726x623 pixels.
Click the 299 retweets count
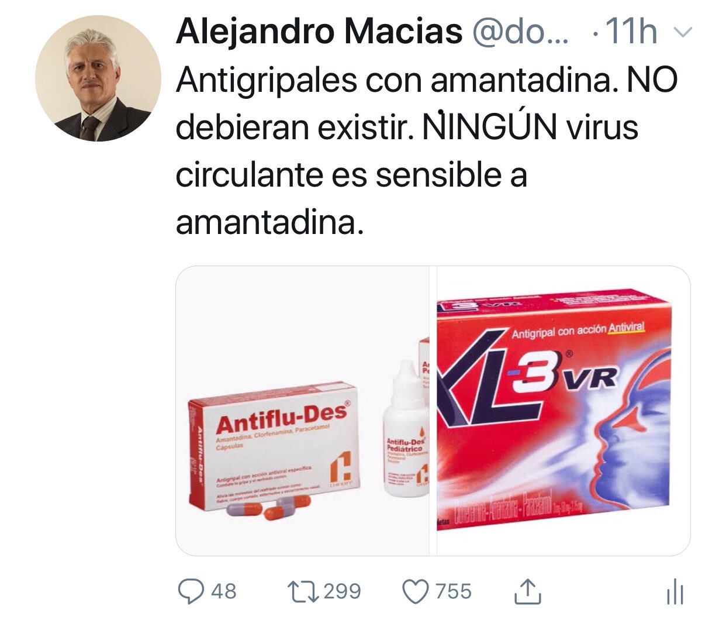pyautogui.click(x=342, y=591)
